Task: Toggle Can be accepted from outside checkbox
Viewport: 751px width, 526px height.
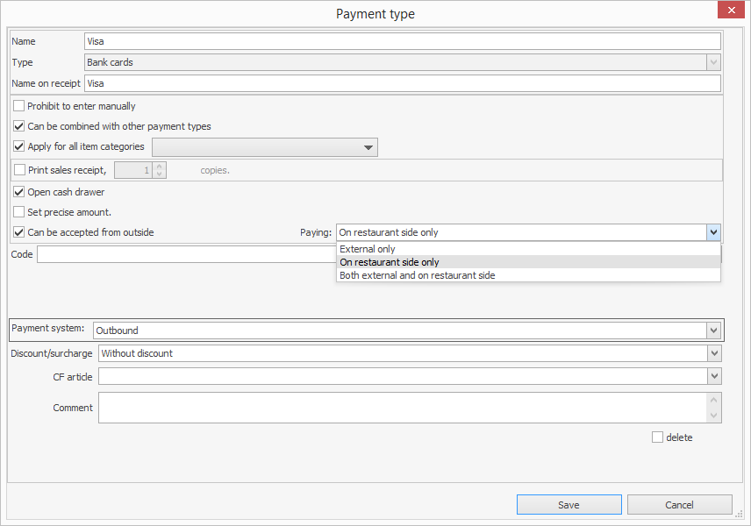Action: [19, 232]
